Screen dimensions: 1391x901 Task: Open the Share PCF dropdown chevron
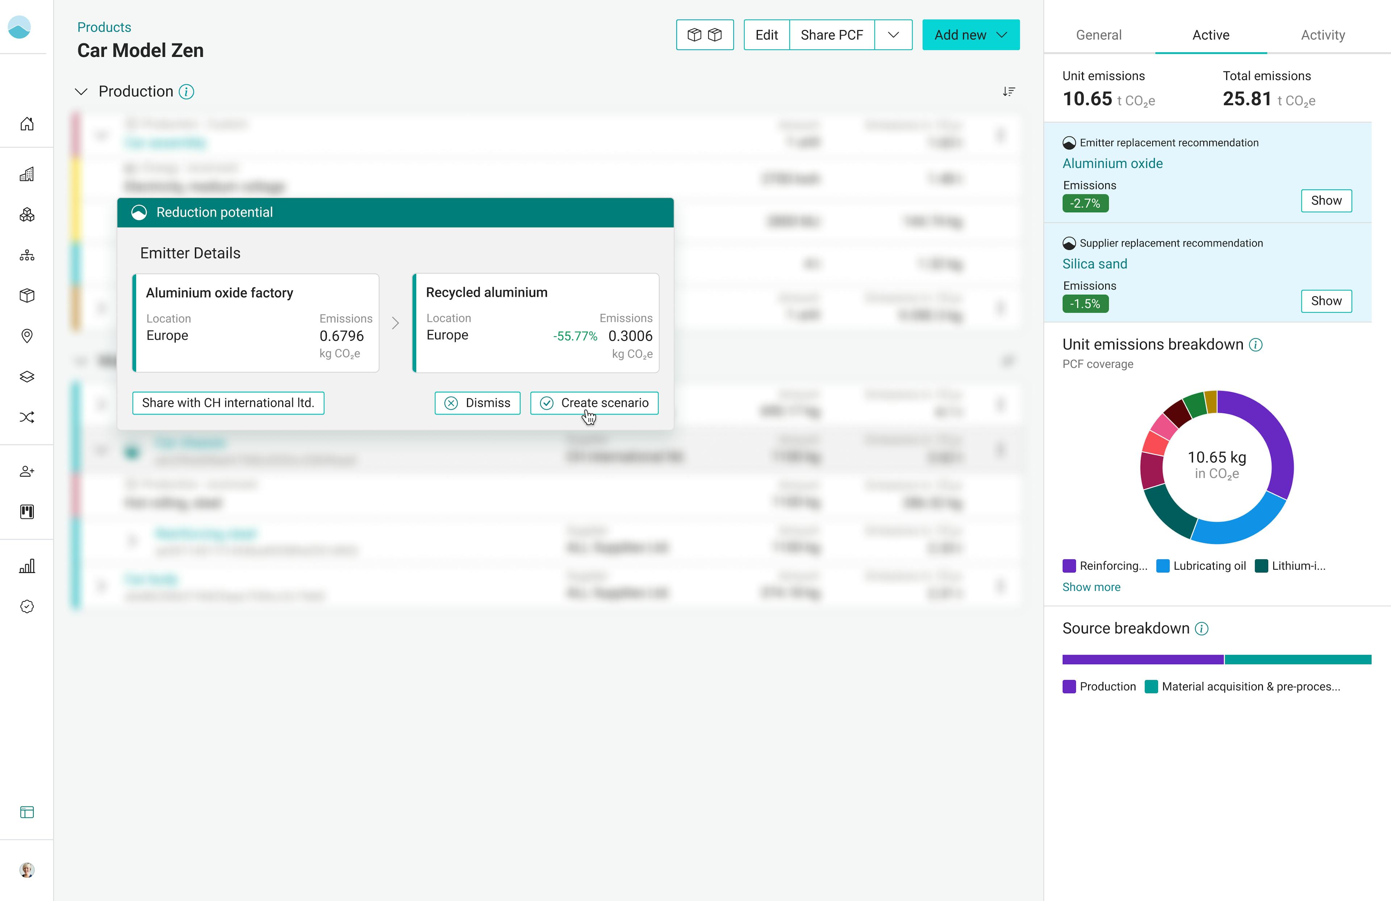pyautogui.click(x=893, y=34)
